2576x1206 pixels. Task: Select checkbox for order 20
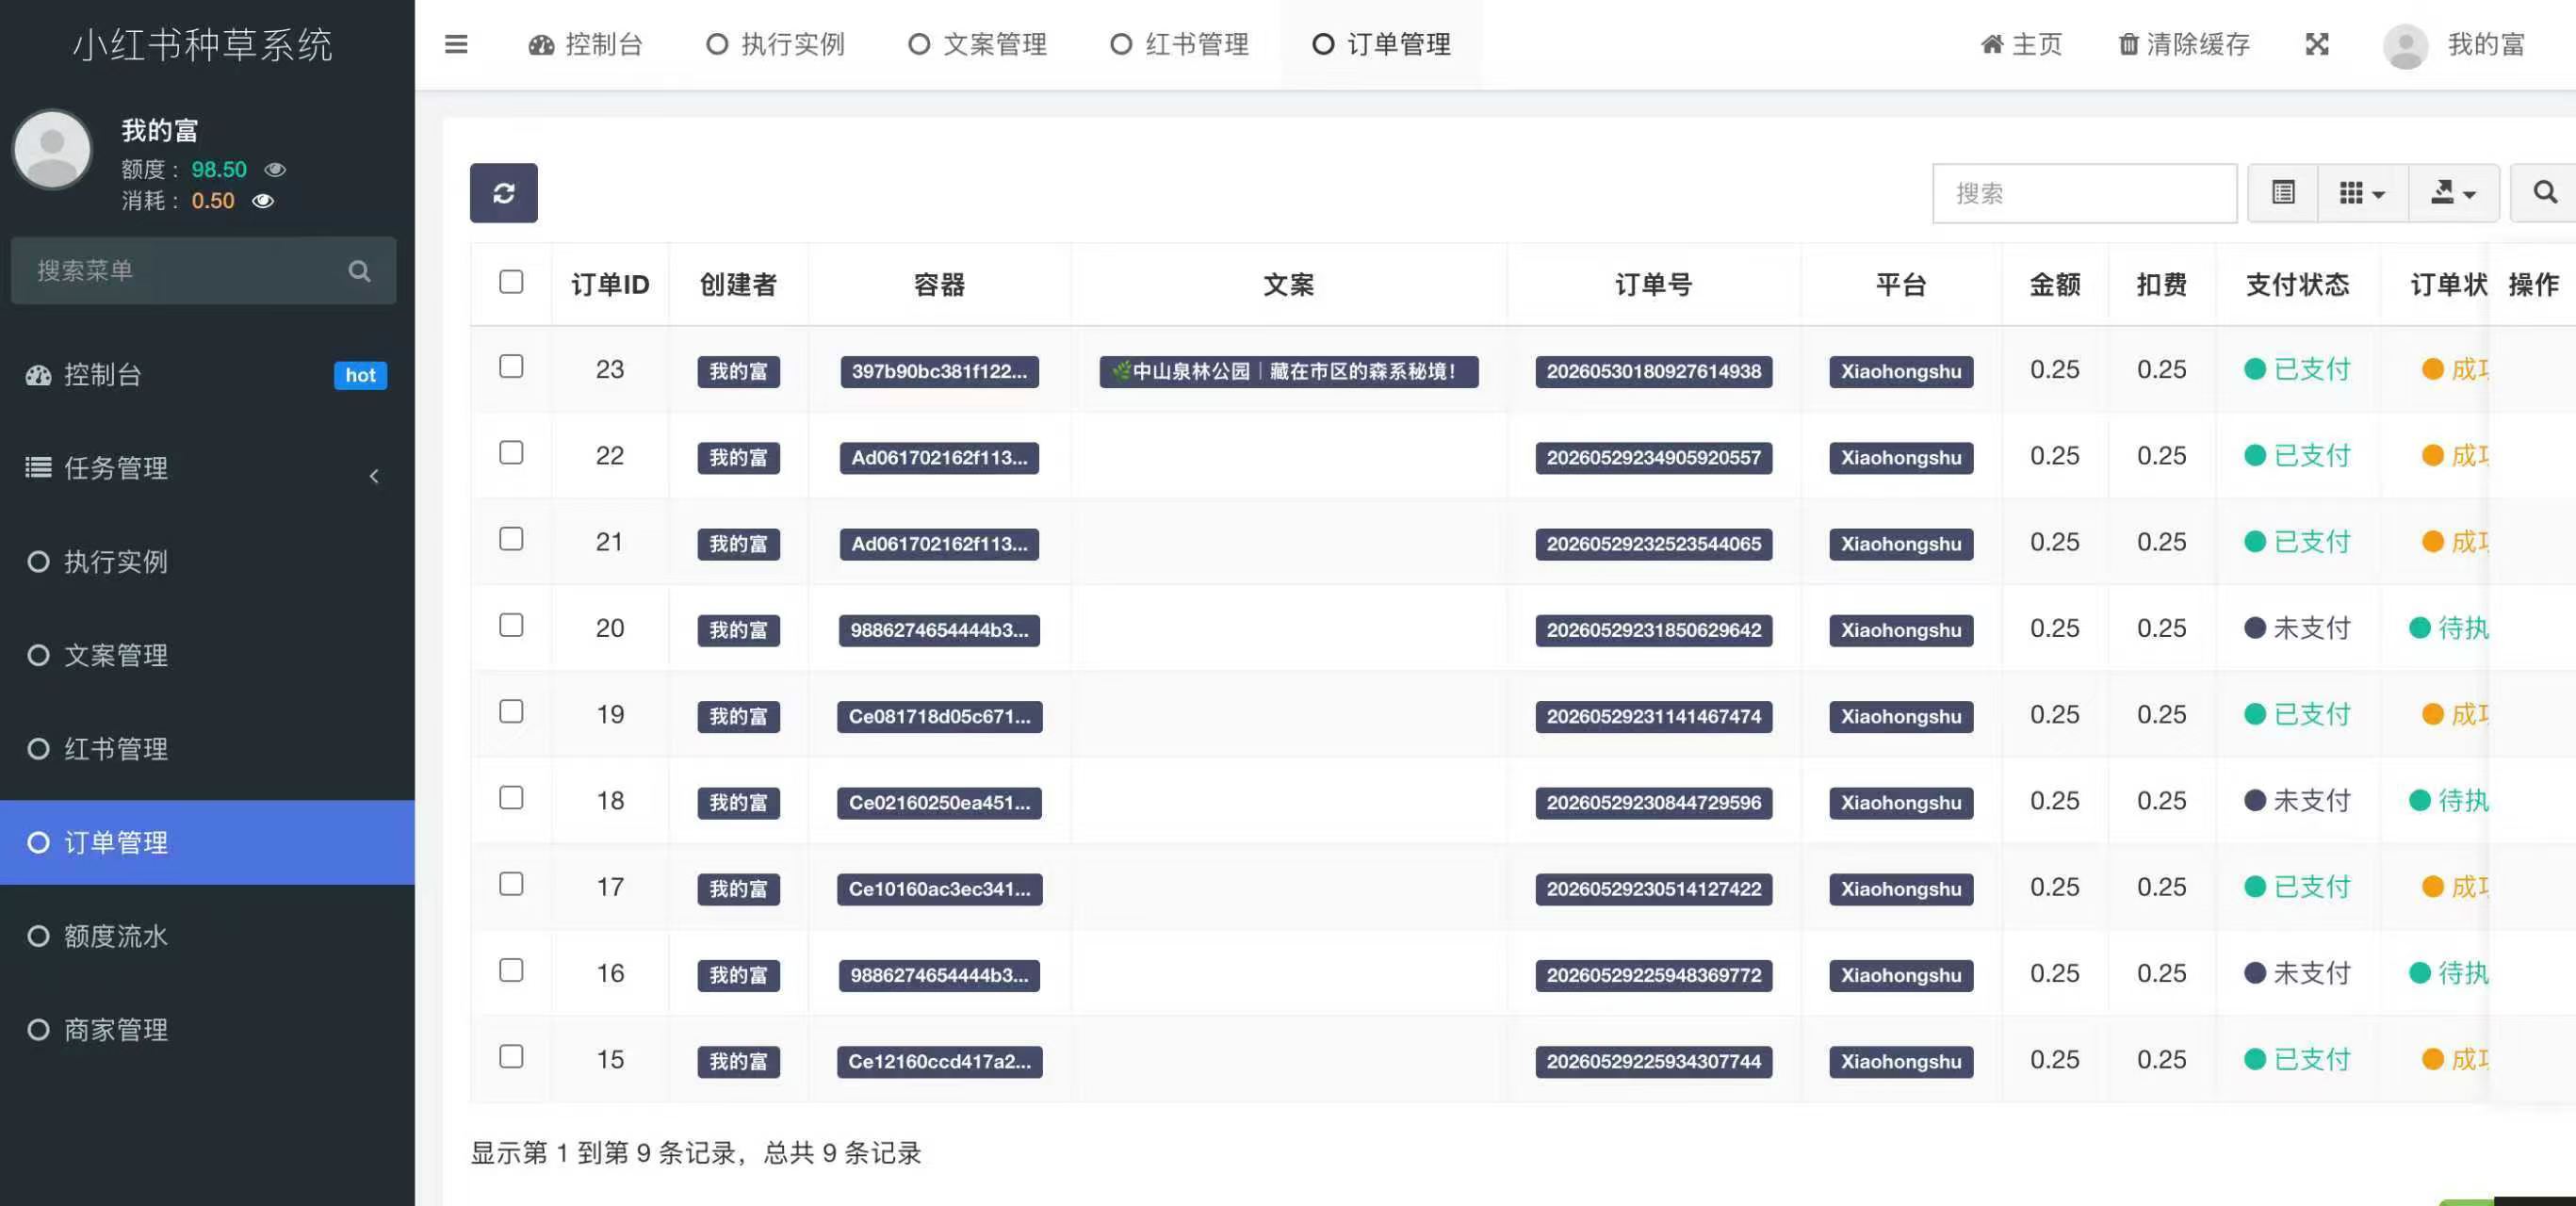click(x=511, y=625)
